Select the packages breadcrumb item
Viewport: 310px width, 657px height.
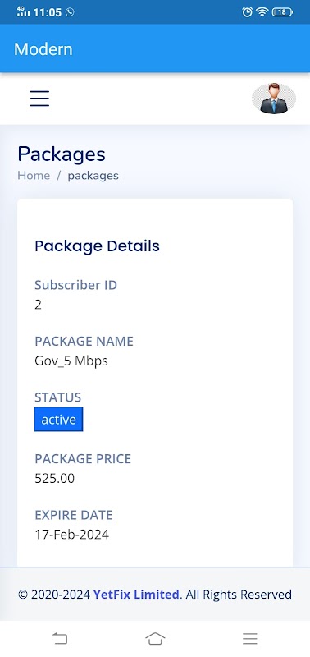(x=93, y=176)
